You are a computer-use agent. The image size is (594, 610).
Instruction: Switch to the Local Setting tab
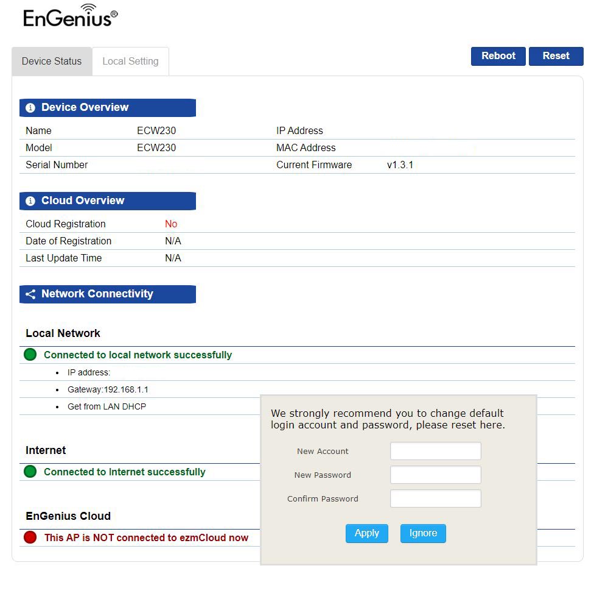(x=130, y=62)
